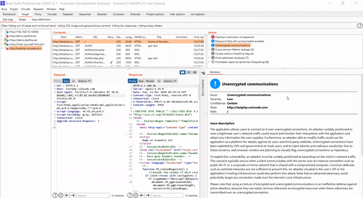363x198 pixels.
Task: Switch to the Extender tab
Action: tap(135, 14)
